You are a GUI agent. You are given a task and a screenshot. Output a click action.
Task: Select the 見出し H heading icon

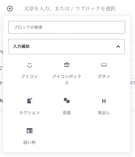click(x=104, y=101)
